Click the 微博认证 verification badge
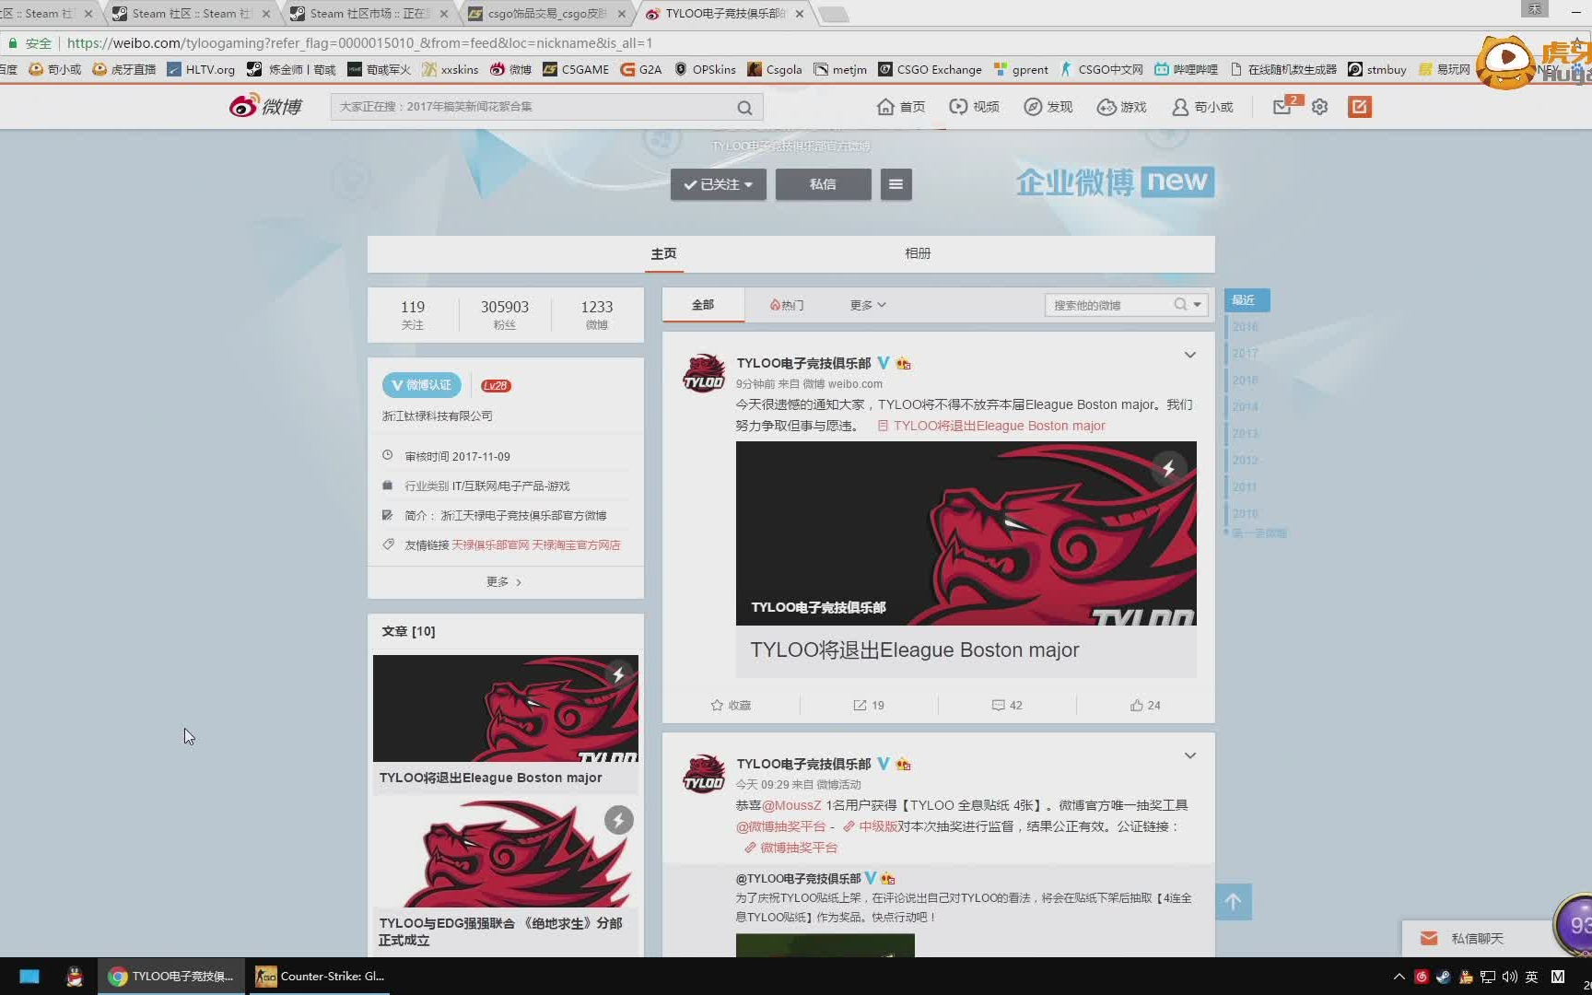This screenshot has width=1592, height=995. click(422, 385)
